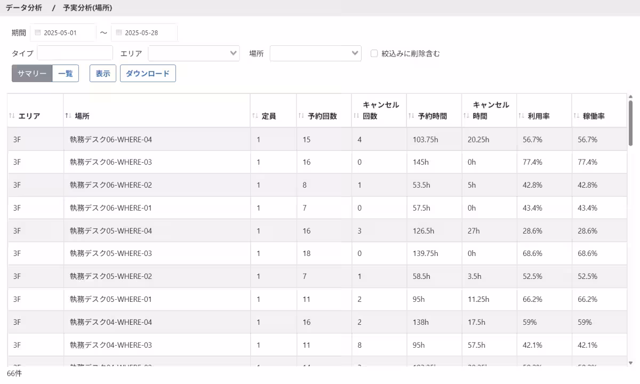This screenshot has height=384, width=640.
Task: Click sort icon for キャンセル回数 column
Action: (x=356, y=116)
